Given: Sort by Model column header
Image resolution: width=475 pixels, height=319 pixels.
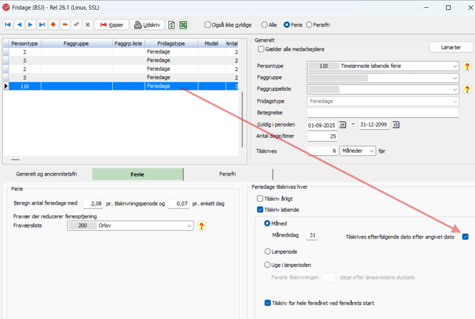Looking at the screenshot, I should tap(211, 43).
